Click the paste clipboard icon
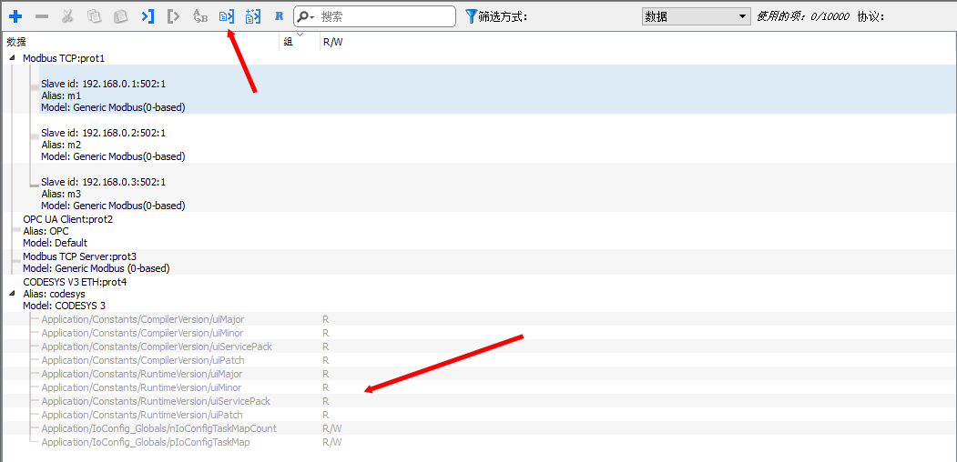The height and width of the screenshot is (462, 957). pos(120,16)
